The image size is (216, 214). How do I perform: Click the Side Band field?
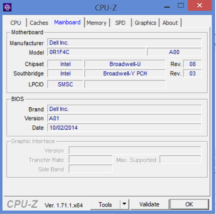click(x=90, y=169)
